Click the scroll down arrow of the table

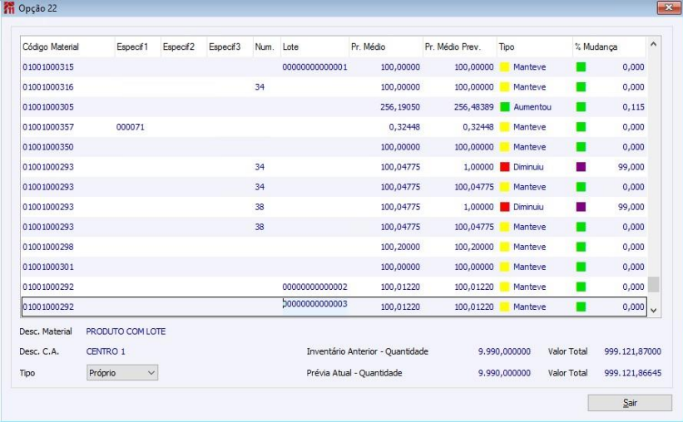[x=653, y=310]
